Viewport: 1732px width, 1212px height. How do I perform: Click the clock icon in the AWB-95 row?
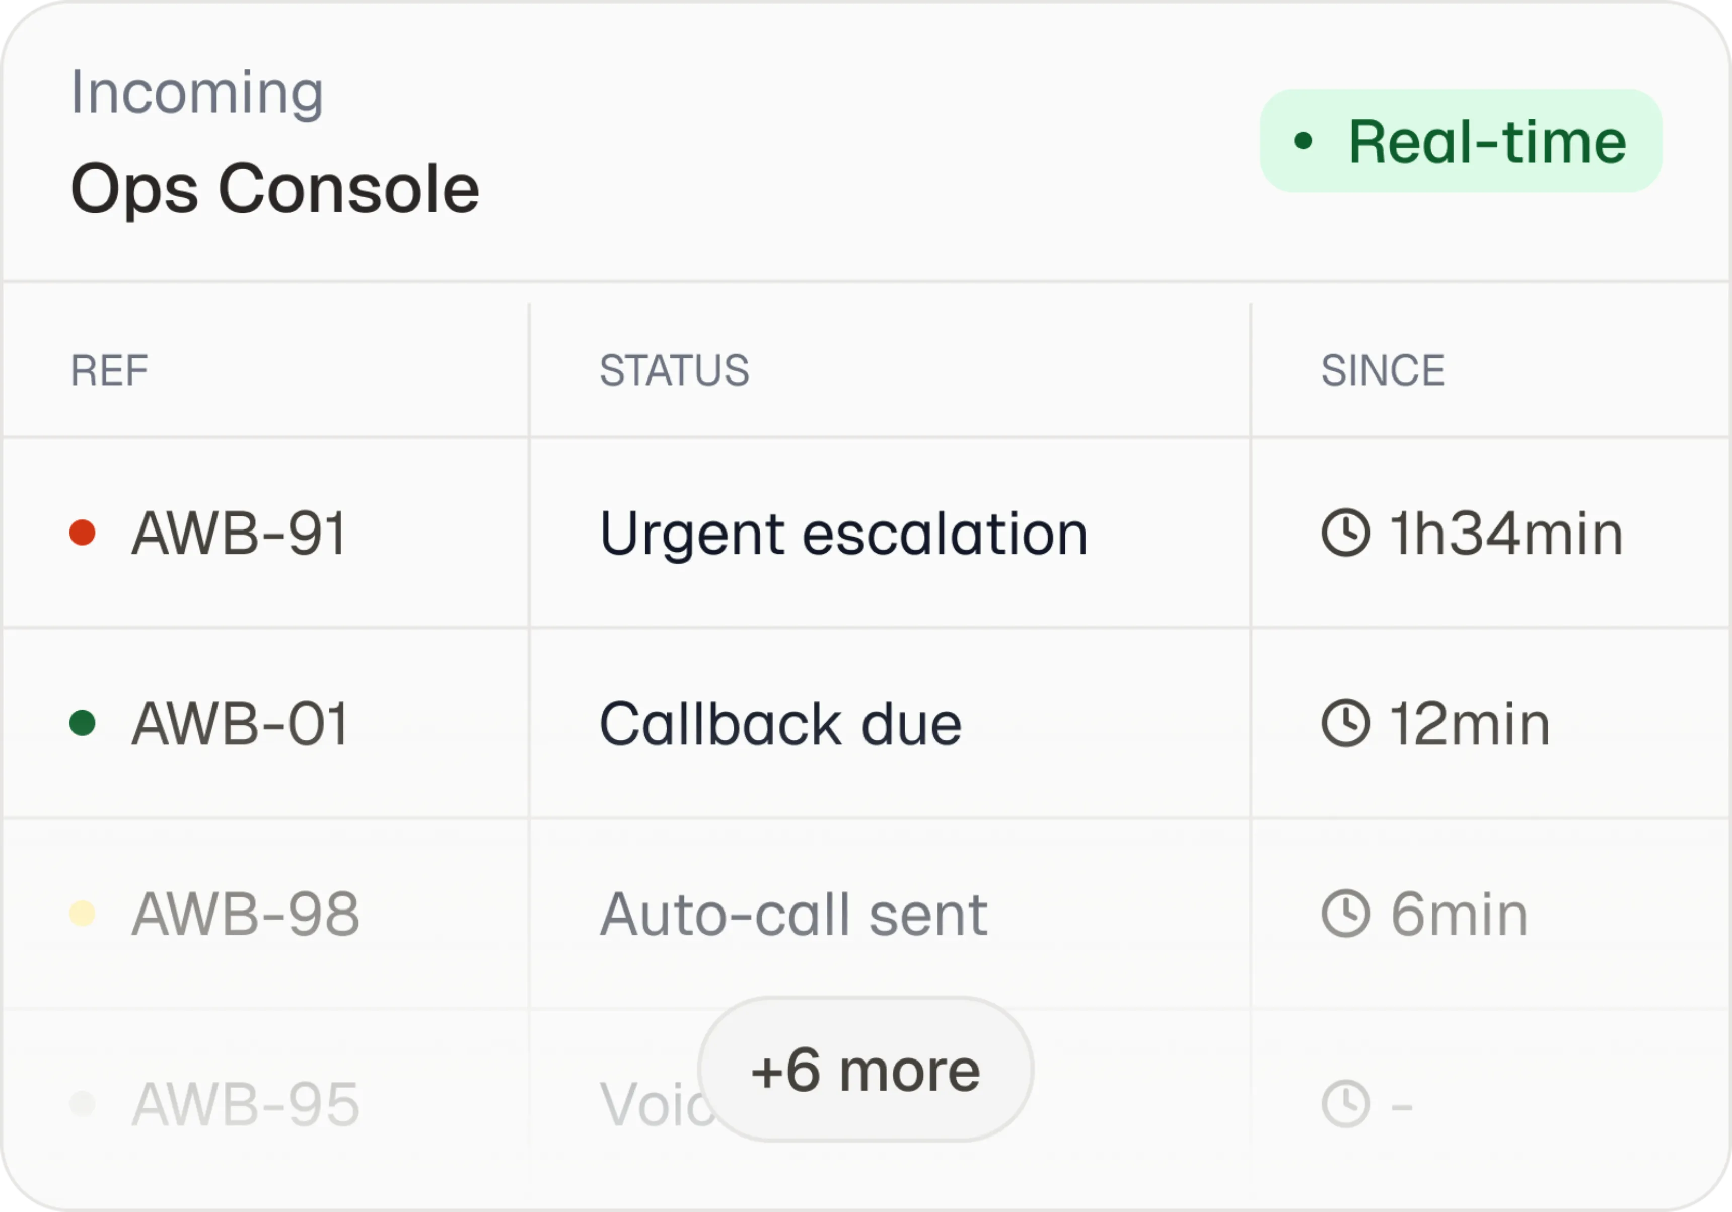(1346, 1104)
